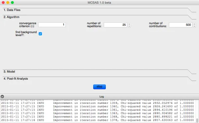Select log line for iteration number 1363

98,113
